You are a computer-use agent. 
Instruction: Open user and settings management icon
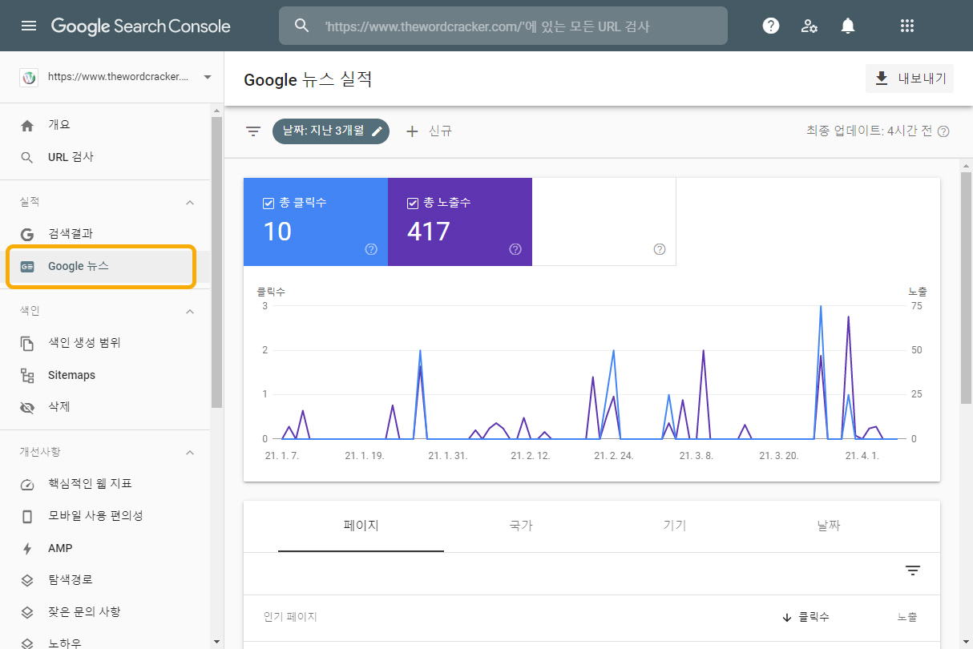[809, 26]
